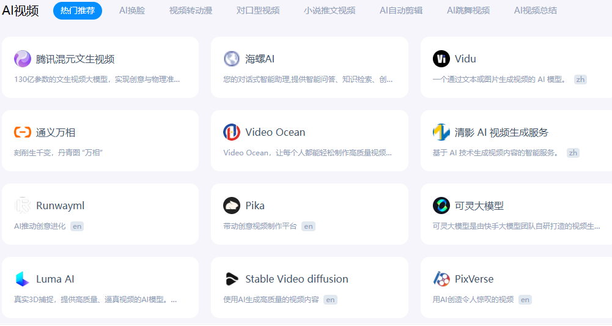Click description '基于 AI 技术生成视频内容的智能服务。'
The width and height of the screenshot is (612, 326).
pos(495,153)
